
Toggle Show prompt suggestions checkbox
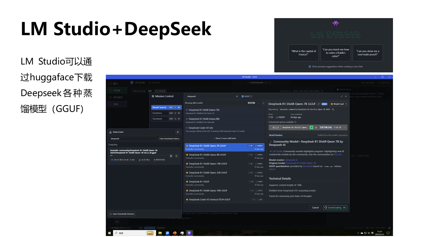[x=310, y=66]
